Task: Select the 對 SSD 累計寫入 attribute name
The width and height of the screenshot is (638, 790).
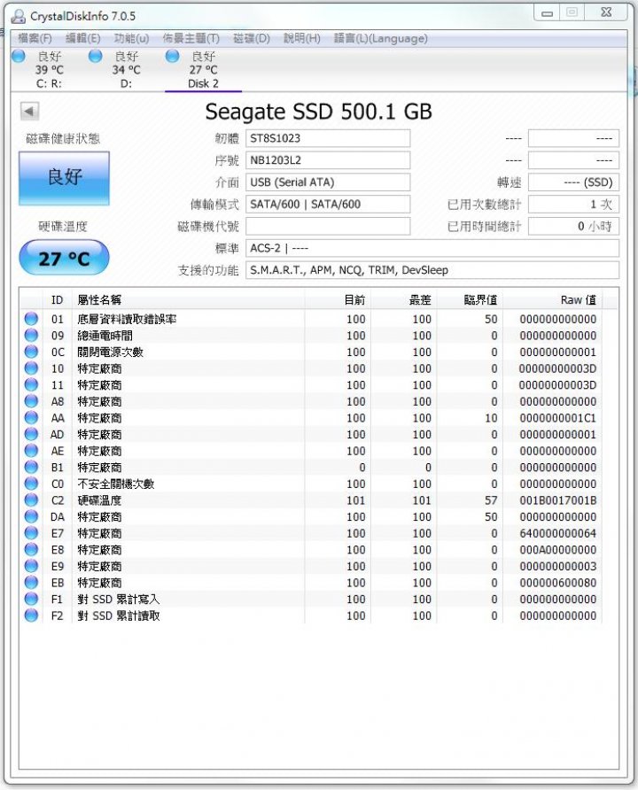Action: (119, 599)
